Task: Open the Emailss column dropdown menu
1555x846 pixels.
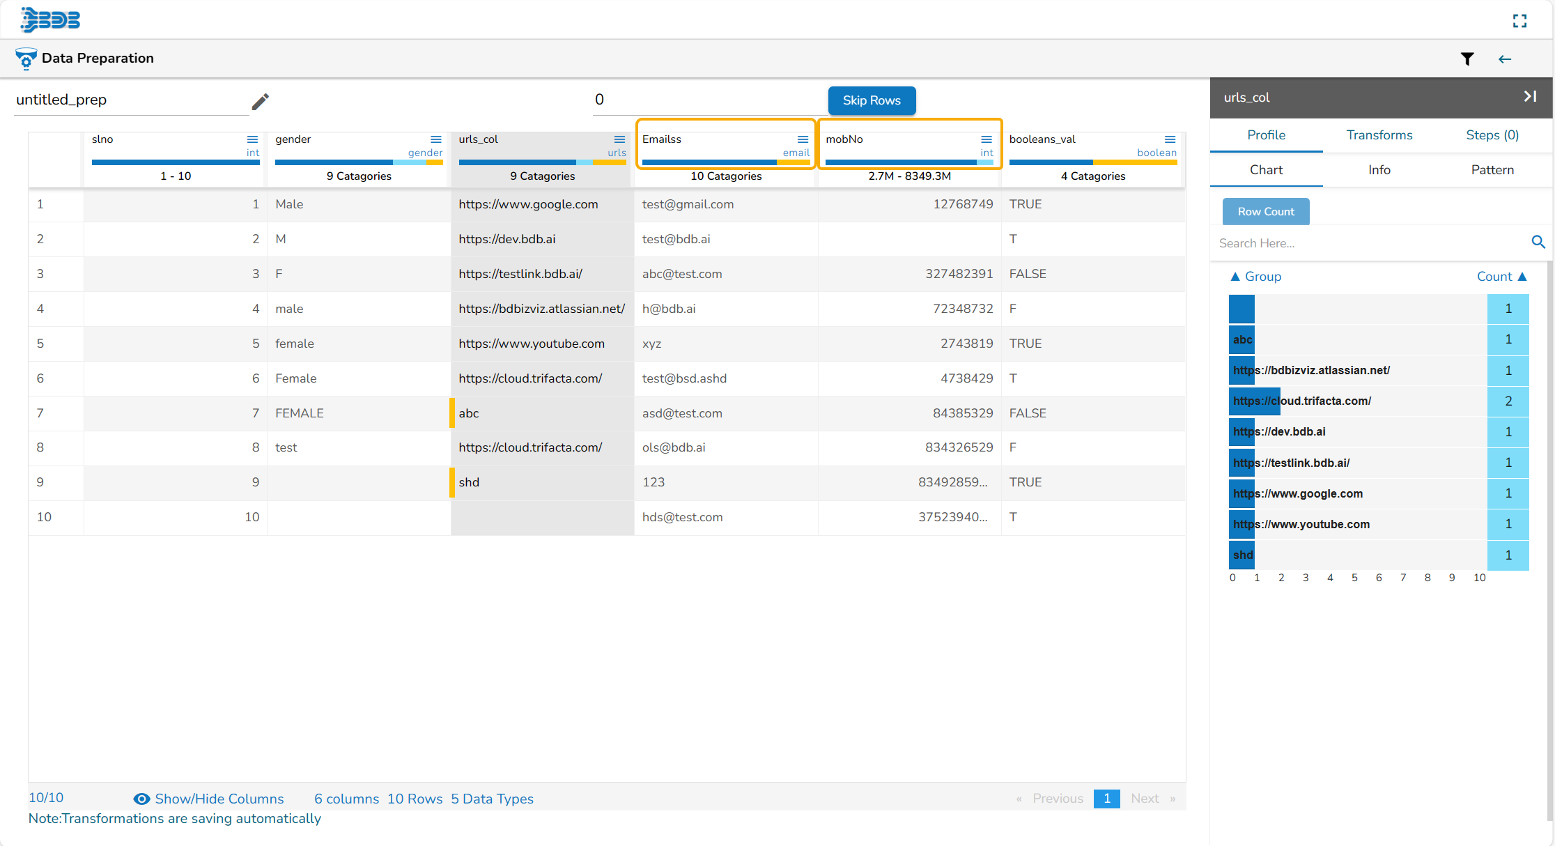Action: (803, 139)
